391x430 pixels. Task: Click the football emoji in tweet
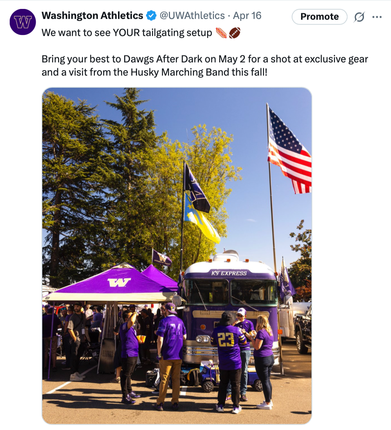(235, 33)
